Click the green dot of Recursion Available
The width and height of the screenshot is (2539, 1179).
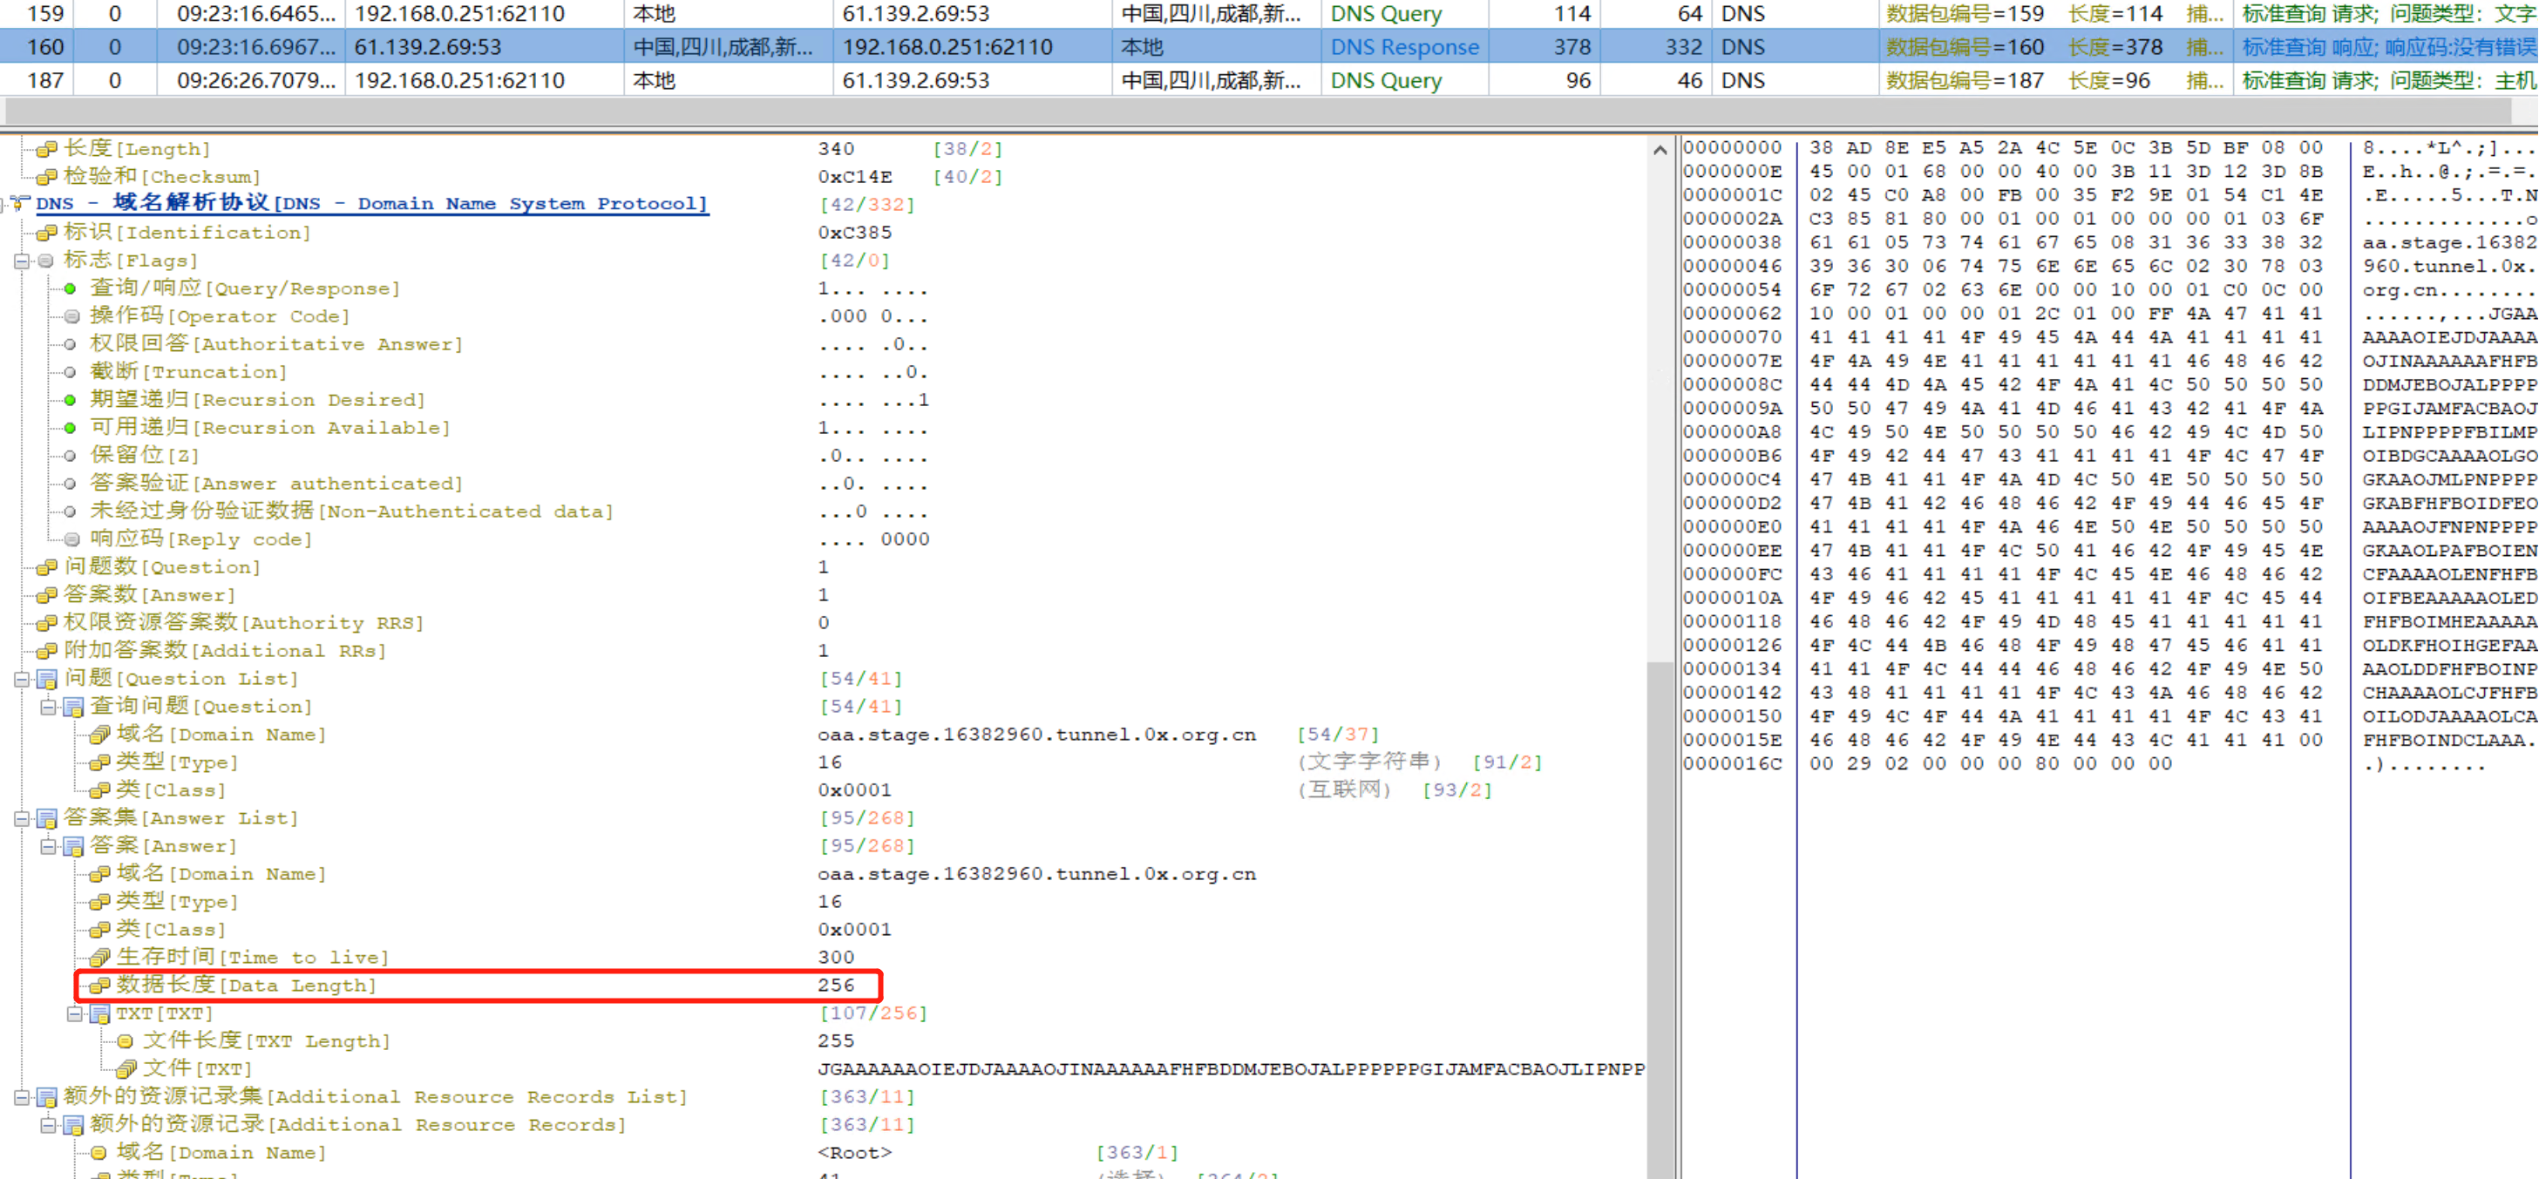pyautogui.click(x=70, y=428)
